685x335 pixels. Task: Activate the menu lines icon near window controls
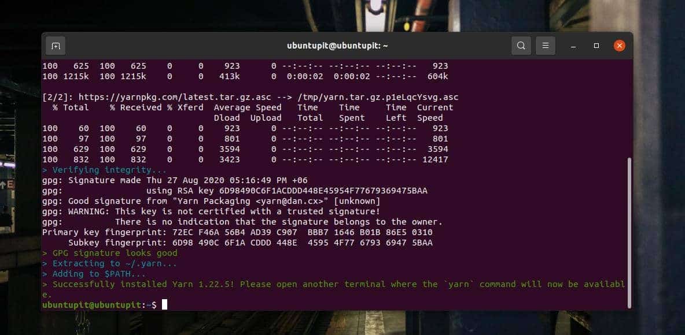tap(545, 45)
